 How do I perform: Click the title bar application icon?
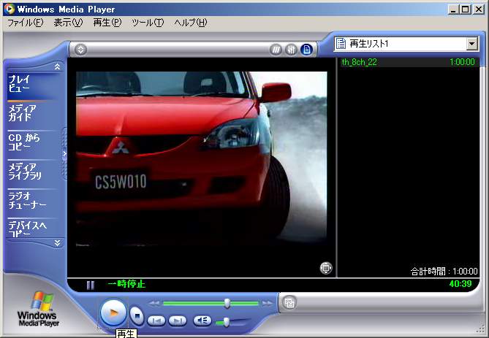click(10, 9)
